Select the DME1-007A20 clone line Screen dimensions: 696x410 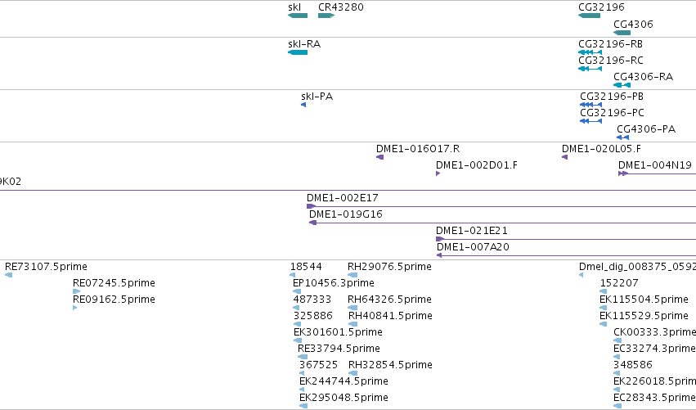click(567, 255)
